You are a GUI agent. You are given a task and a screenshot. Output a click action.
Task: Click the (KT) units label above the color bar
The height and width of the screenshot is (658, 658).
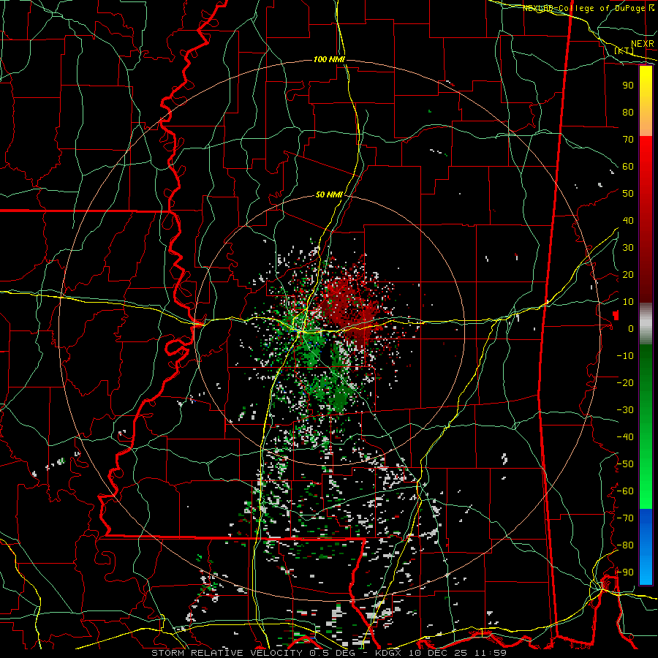(624, 50)
